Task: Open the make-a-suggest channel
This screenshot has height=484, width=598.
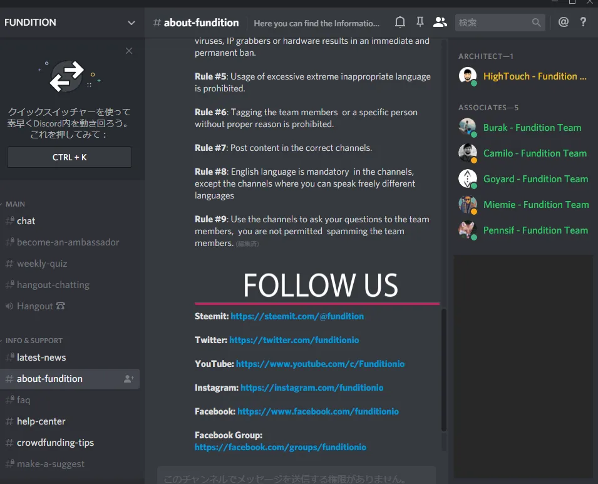Action: coord(70,464)
